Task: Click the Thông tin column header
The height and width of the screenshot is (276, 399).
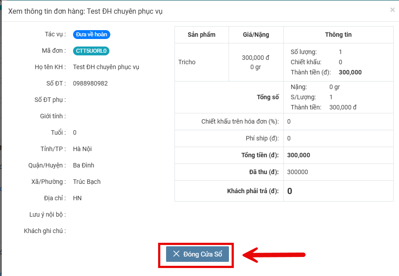Action: coord(338,35)
